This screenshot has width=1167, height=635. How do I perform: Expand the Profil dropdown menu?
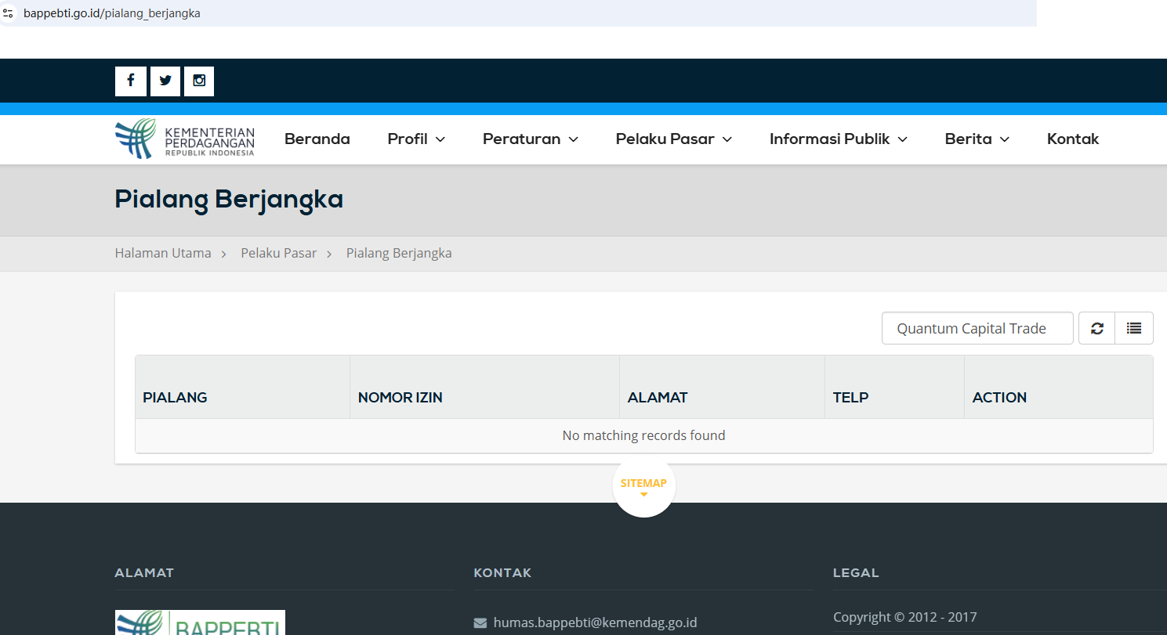[x=416, y=139]
